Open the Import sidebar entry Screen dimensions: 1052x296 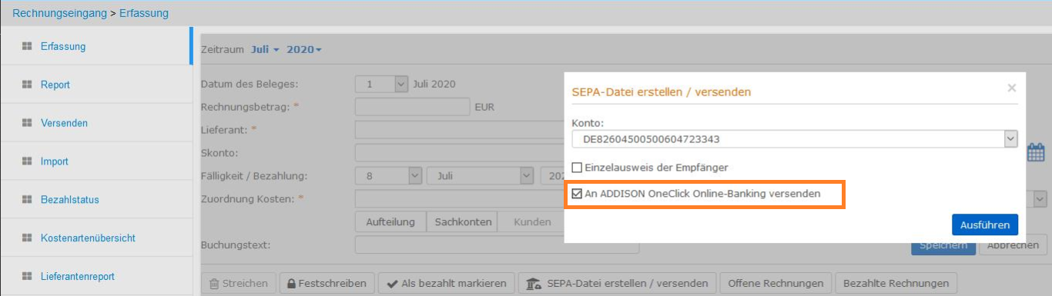pos(55,161)
